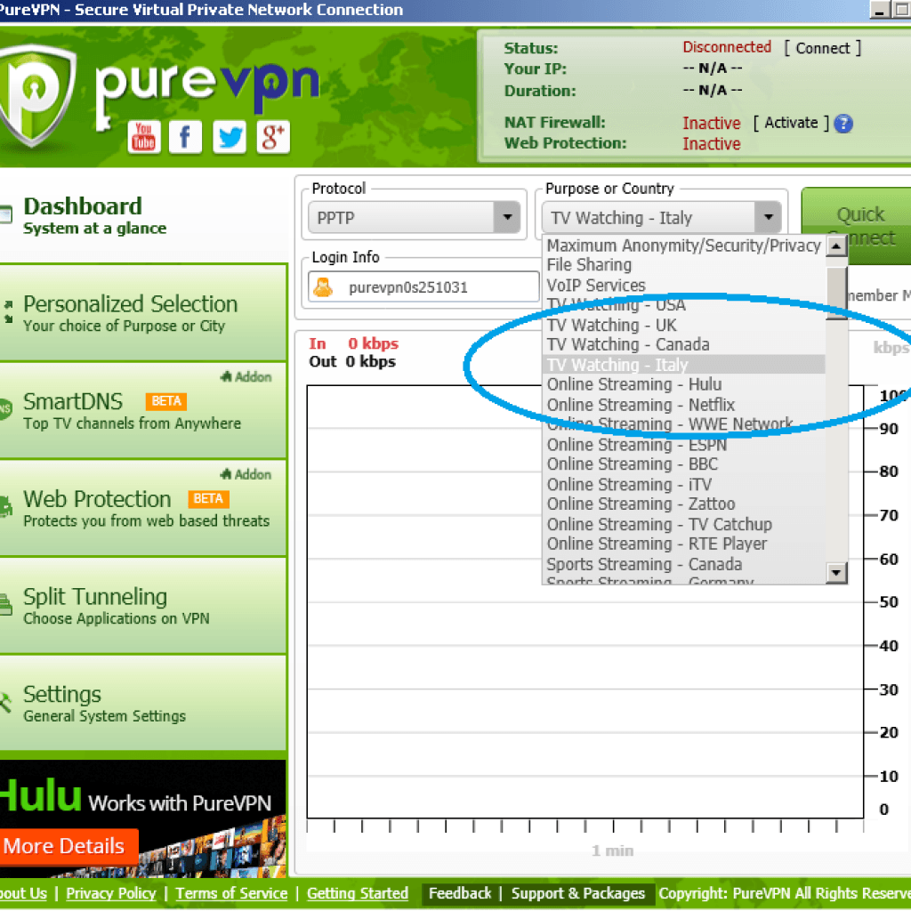
Task: Select TV Watching - Canada
Action: [683, 344]
